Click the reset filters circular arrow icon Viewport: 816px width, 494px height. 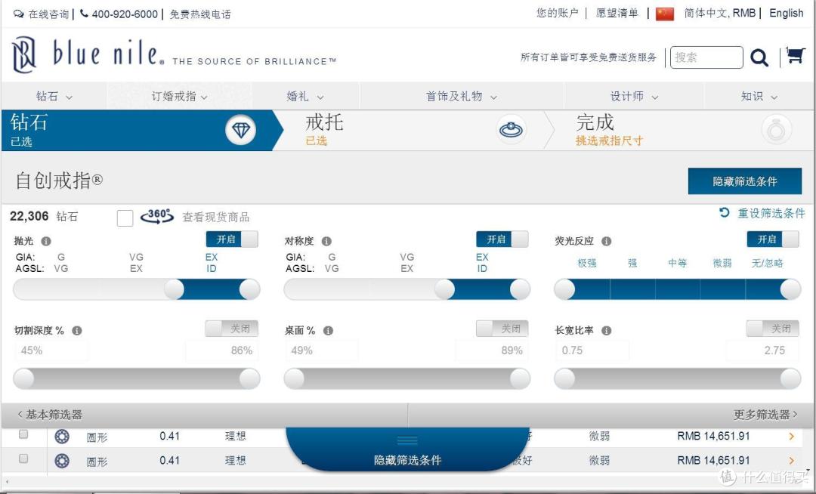724,212
